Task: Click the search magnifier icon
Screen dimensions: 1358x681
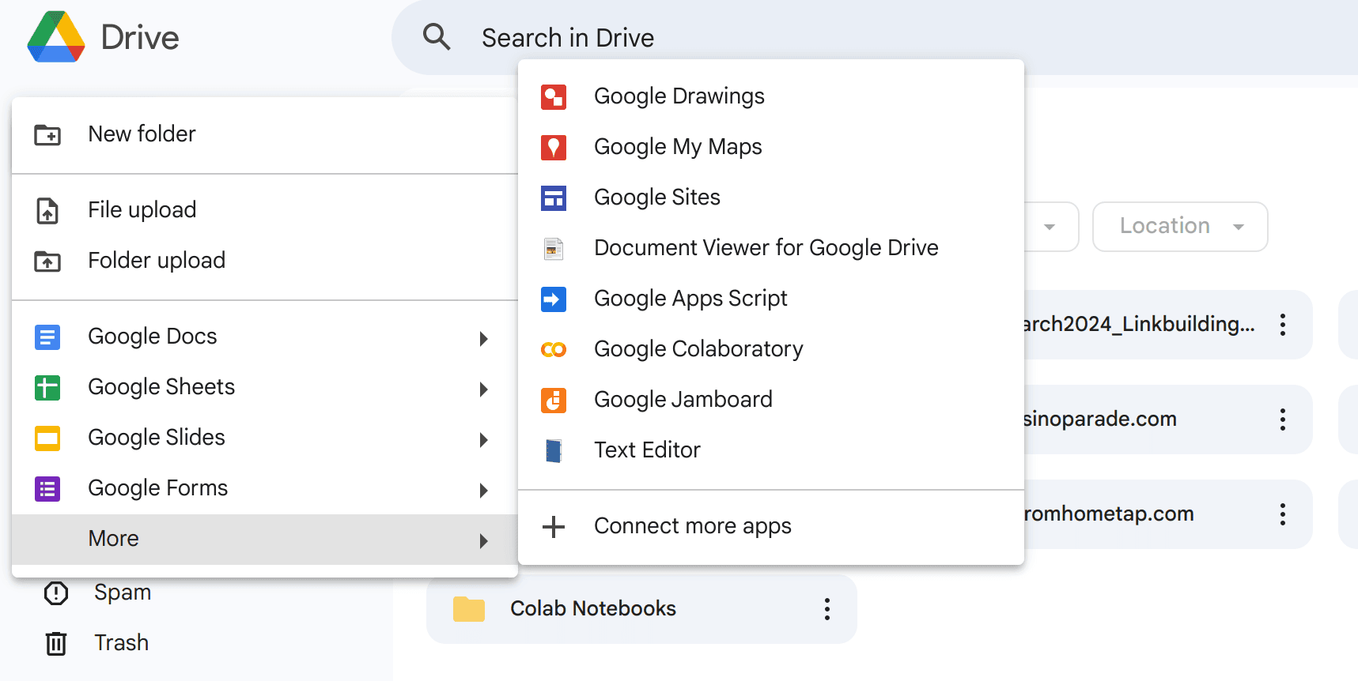Action: pyautogui.click(x=437, y=37)
